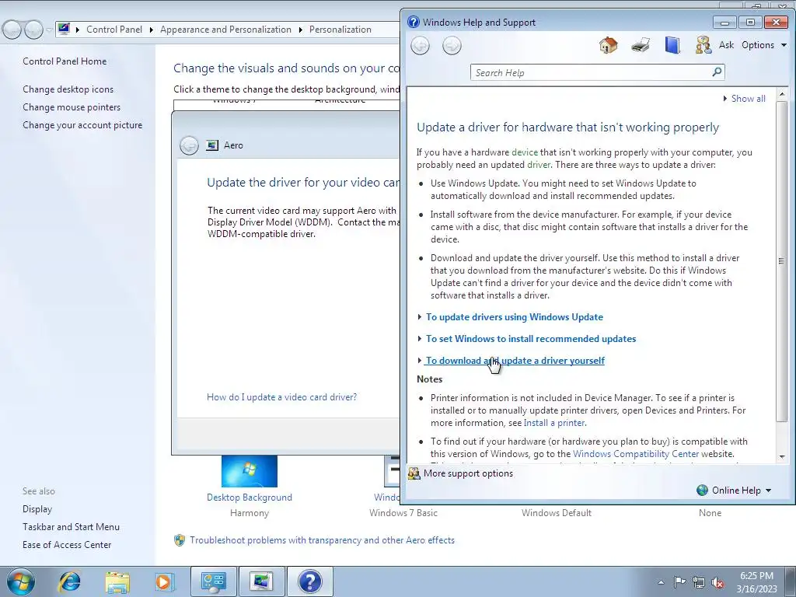
Task: Switch to Control Panel taskbar button
Action: 213,581
